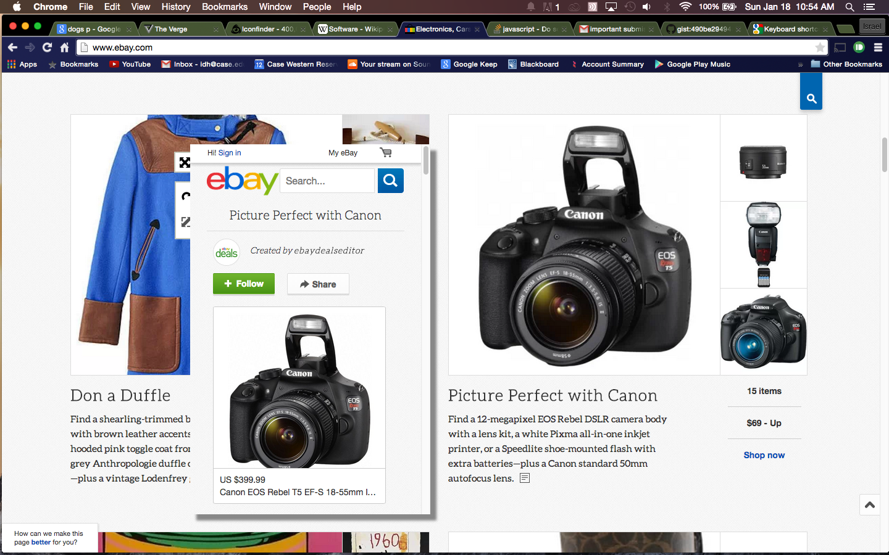Click the green Follow button
Viewport: 889px width, 555px height.
coord(244,284)
